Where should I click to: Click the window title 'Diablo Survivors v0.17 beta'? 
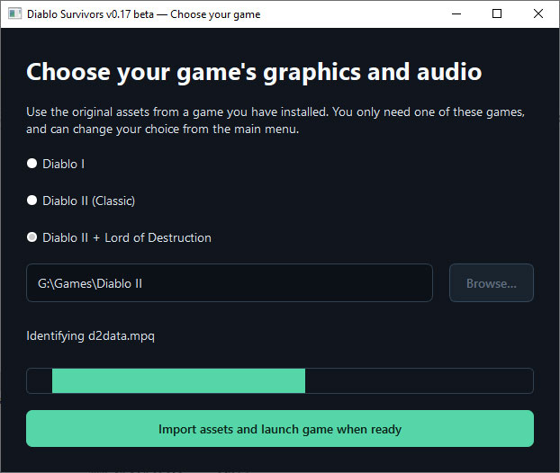90,14
